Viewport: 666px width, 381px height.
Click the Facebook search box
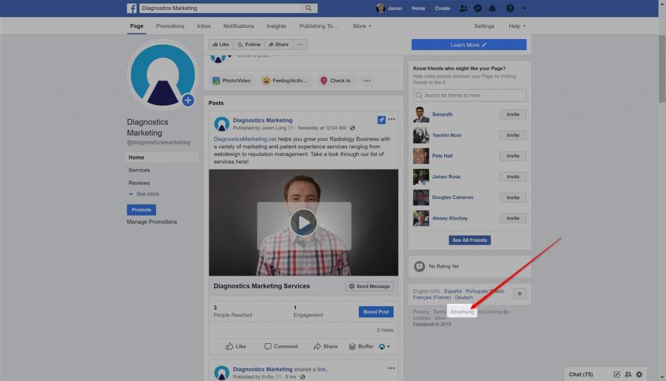click(220, 8)
